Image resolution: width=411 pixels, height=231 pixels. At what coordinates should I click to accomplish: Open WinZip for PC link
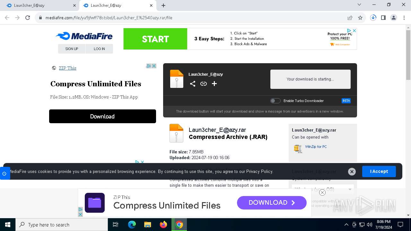[316, 147]
